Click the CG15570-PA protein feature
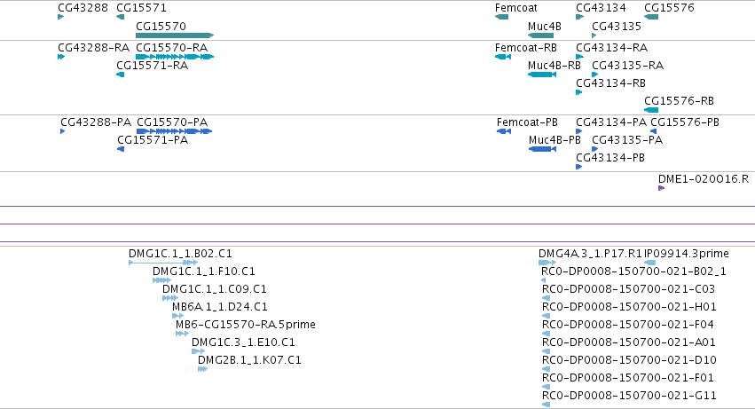 pyautogui.click(x=174, y=131)
